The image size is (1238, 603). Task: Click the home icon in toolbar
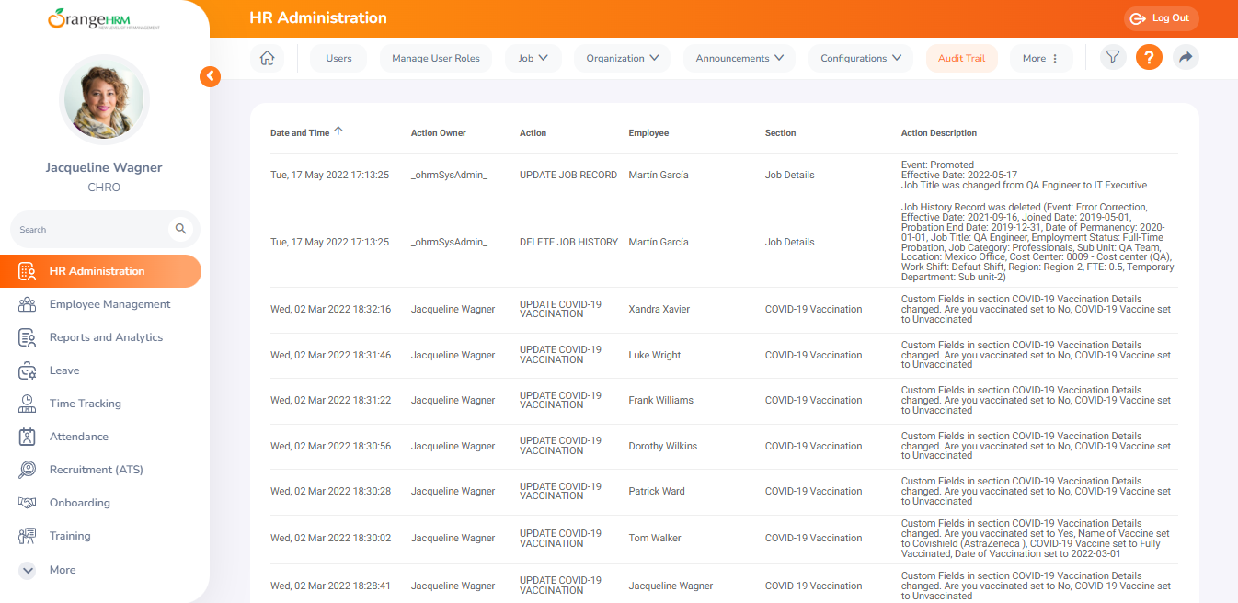pyautogui.click(x=267, y=58)
